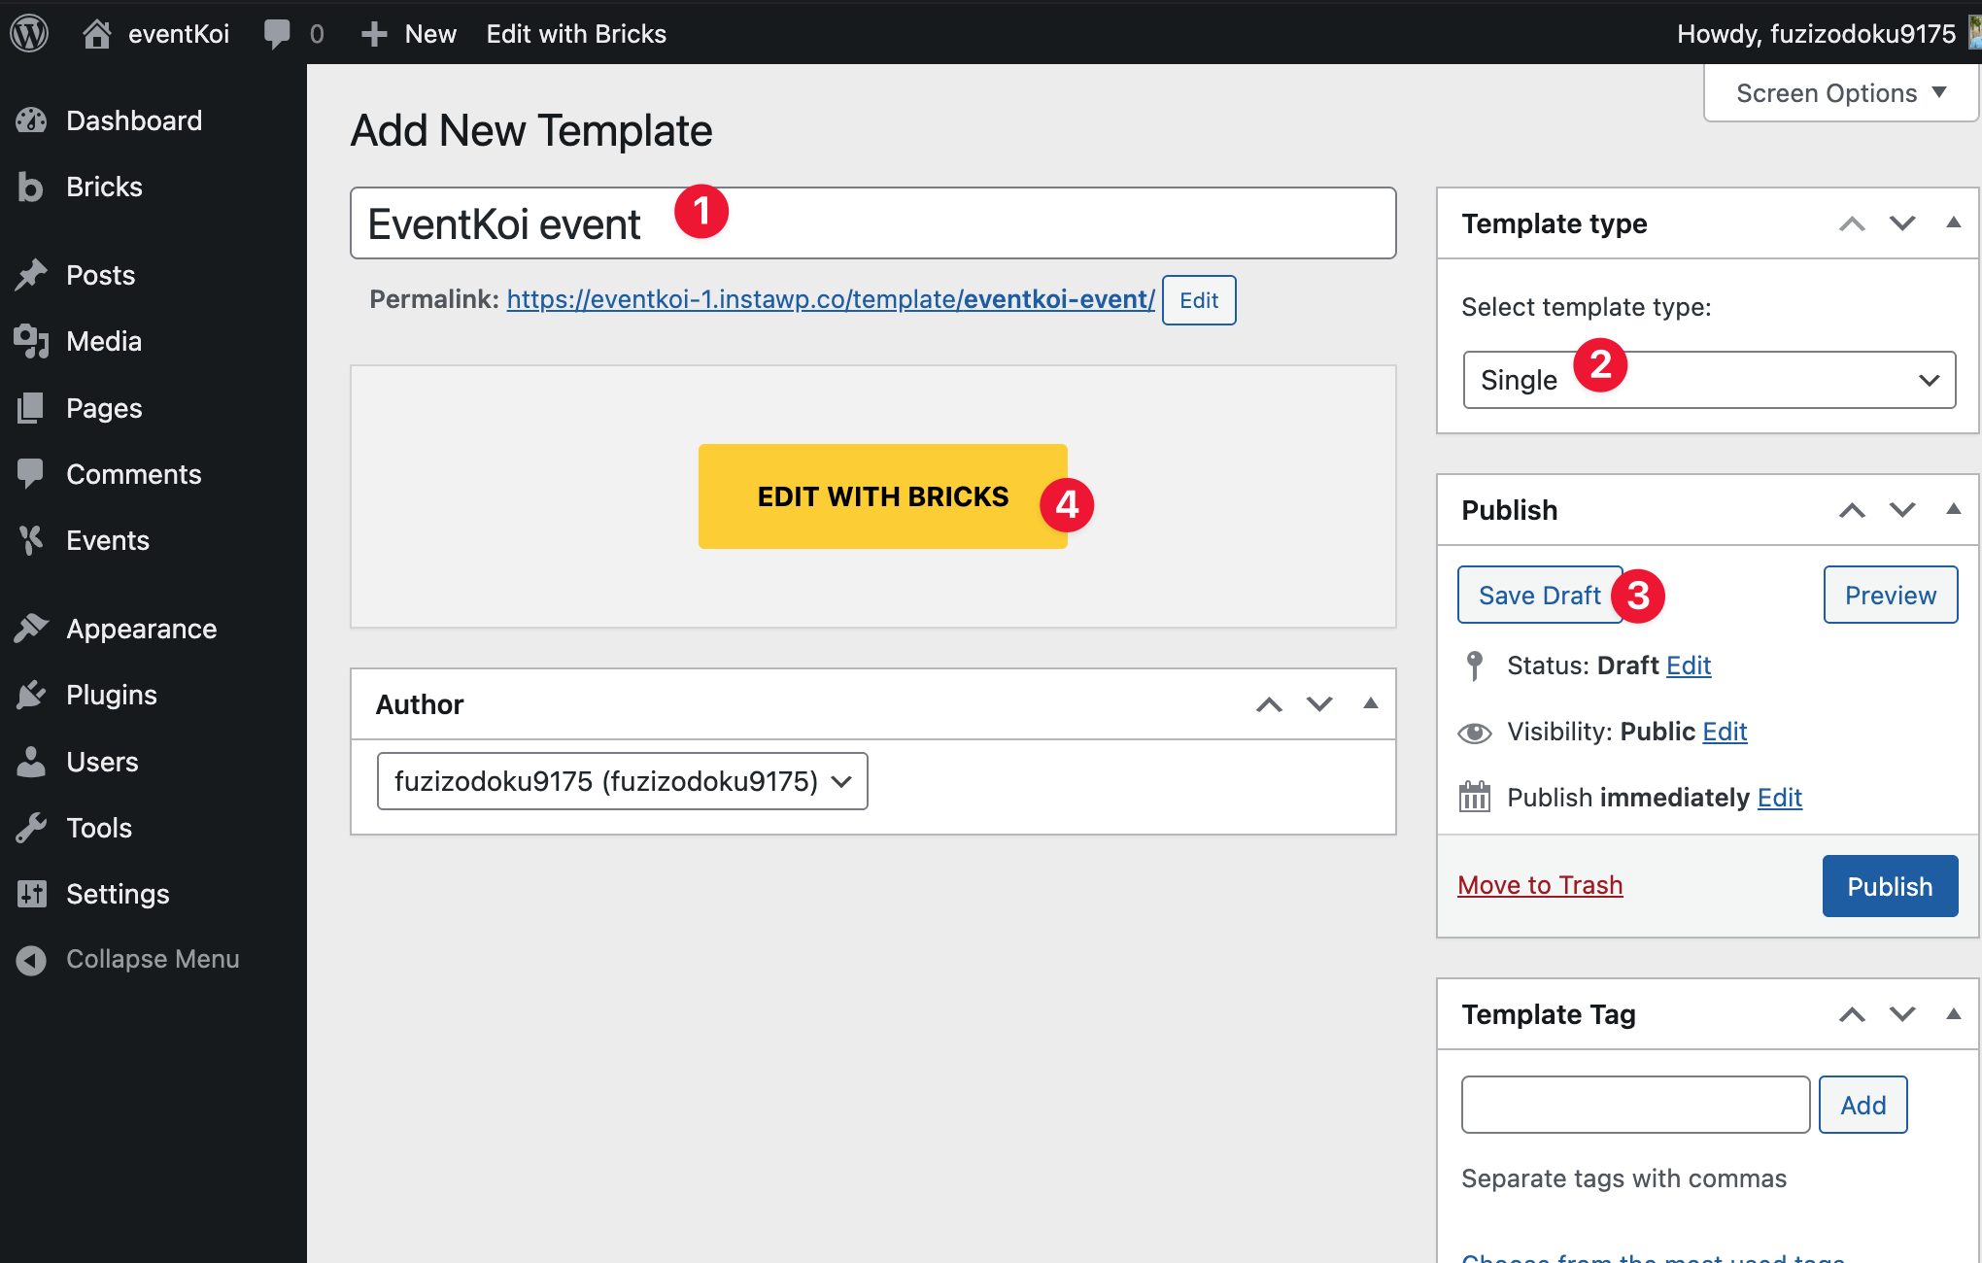The width and height of the screenshot is (1982, 1263).
Task: Open the Appearance menu item
Action: [x=141, y=629]
